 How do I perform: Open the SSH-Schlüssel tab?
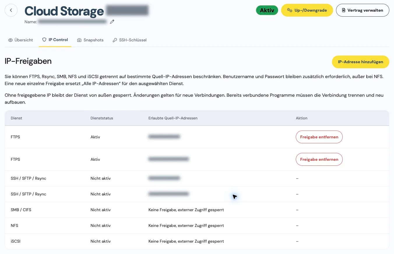tap(130, 40)
